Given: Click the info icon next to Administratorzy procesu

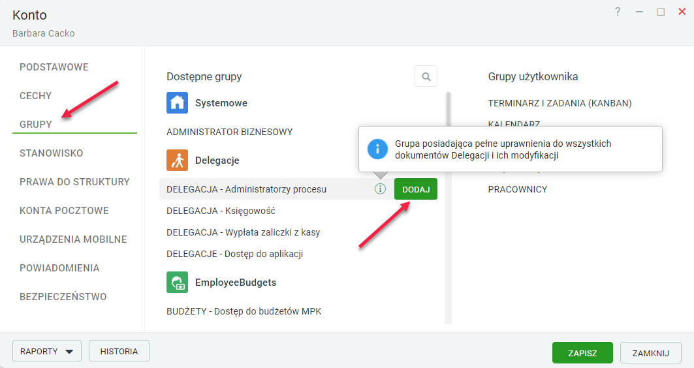Looking at the screenshot, I should pyautogui.click(x=380, y=189).
